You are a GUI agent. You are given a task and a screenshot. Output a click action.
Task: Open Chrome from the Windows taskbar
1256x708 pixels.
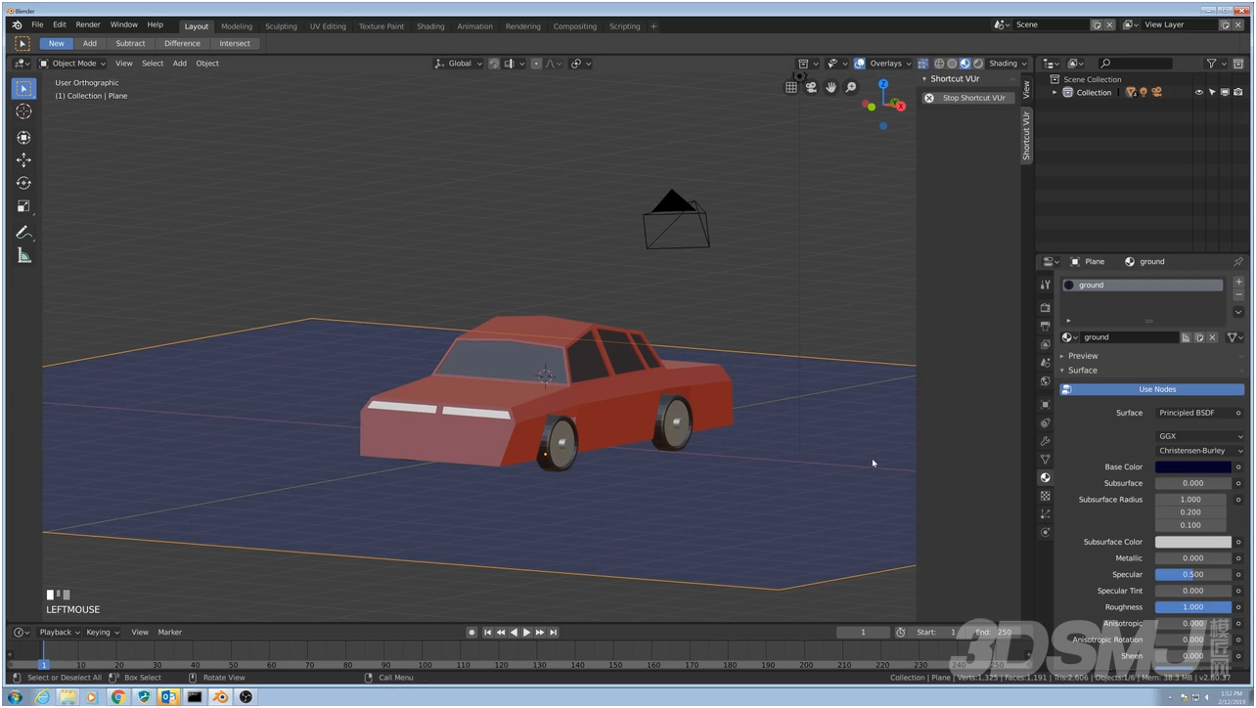click(118, 697)
